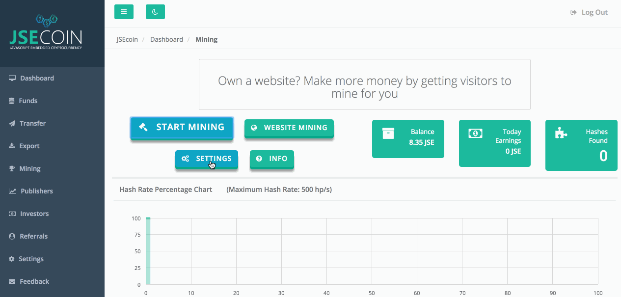Image resolution: width=621 pixels, height=297 pixels.
Task: Toggle the sidebar with hamburger menu button
Action: (124, 12)
